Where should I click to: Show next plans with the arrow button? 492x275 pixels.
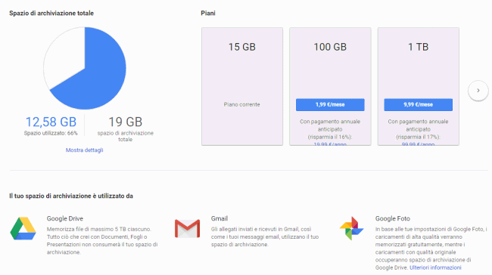478,91
